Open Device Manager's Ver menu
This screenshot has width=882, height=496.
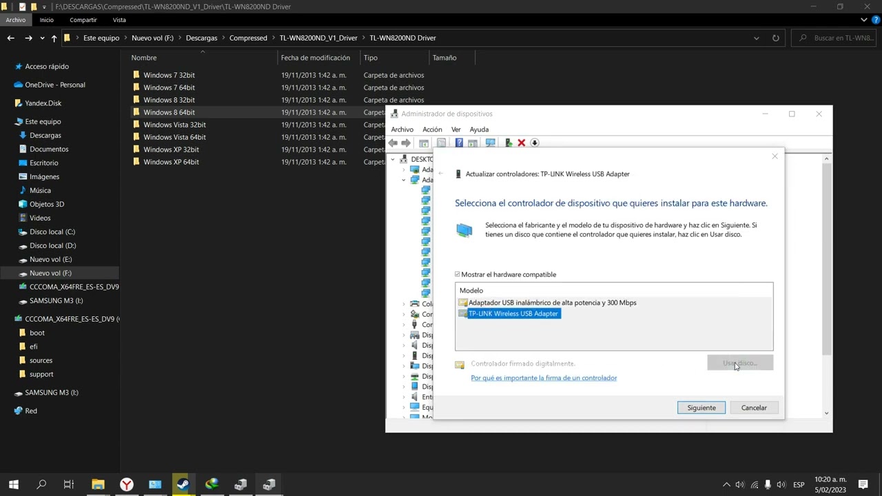(455, 130)
